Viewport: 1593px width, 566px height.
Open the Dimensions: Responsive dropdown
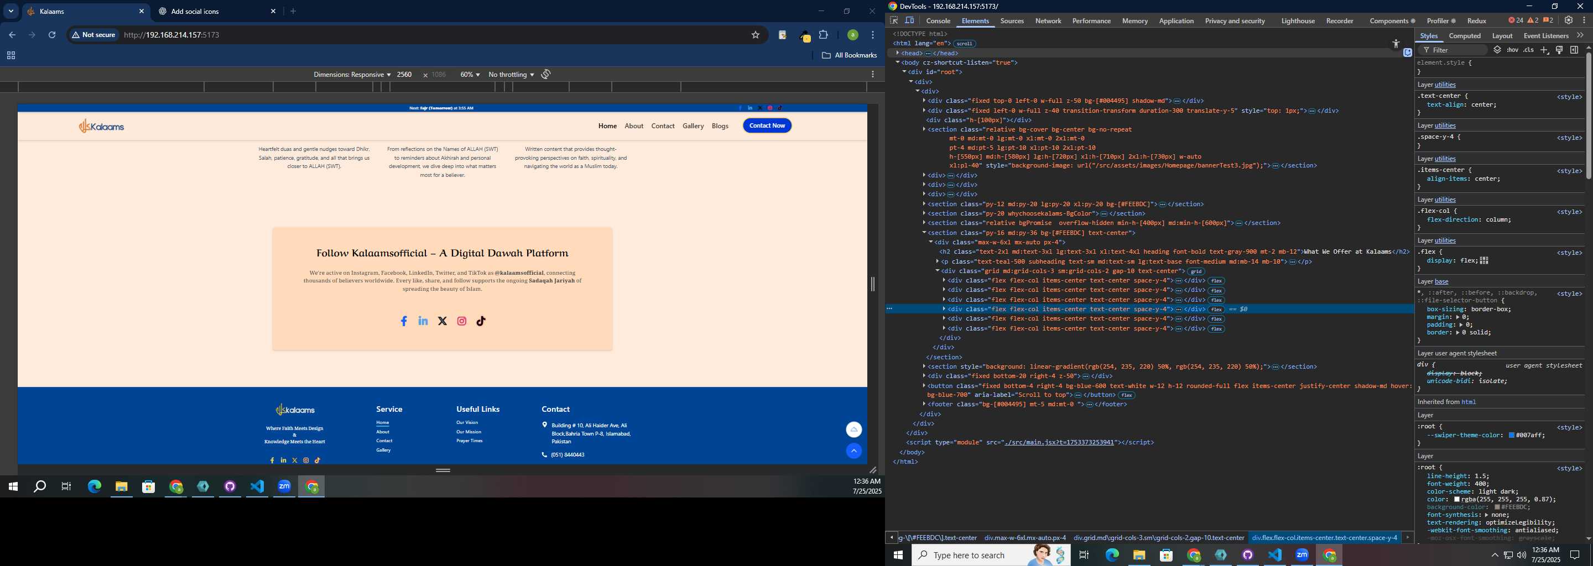[x=352, y=75]
